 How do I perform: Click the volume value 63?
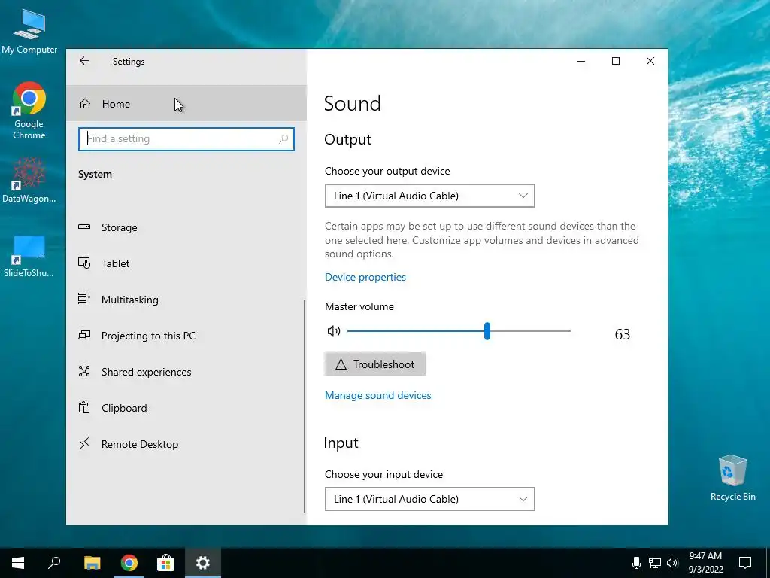622,334
